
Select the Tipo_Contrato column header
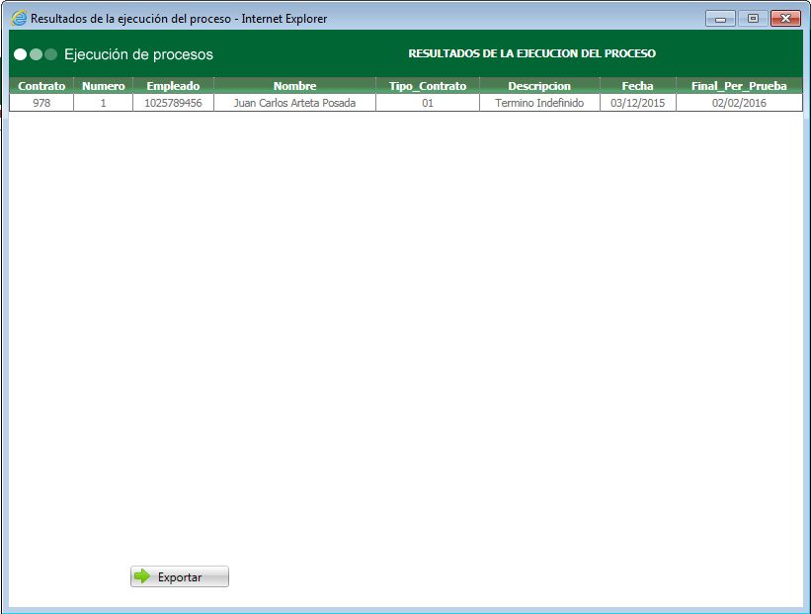[x=427, y=86]
